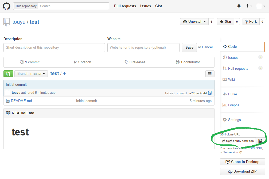View the fork network count
Image resolution: width=269 pixels, height=179 pixels.
coord(262,22)
